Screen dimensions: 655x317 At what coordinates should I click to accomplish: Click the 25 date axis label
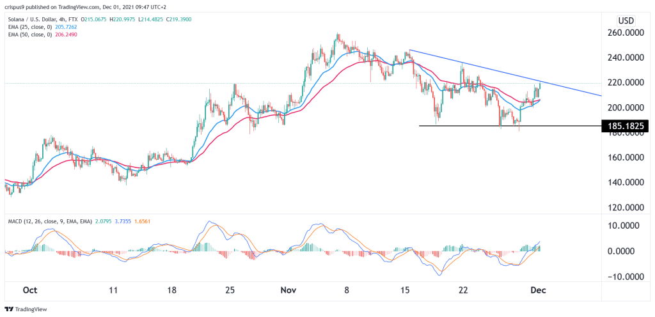coord(232,290)
